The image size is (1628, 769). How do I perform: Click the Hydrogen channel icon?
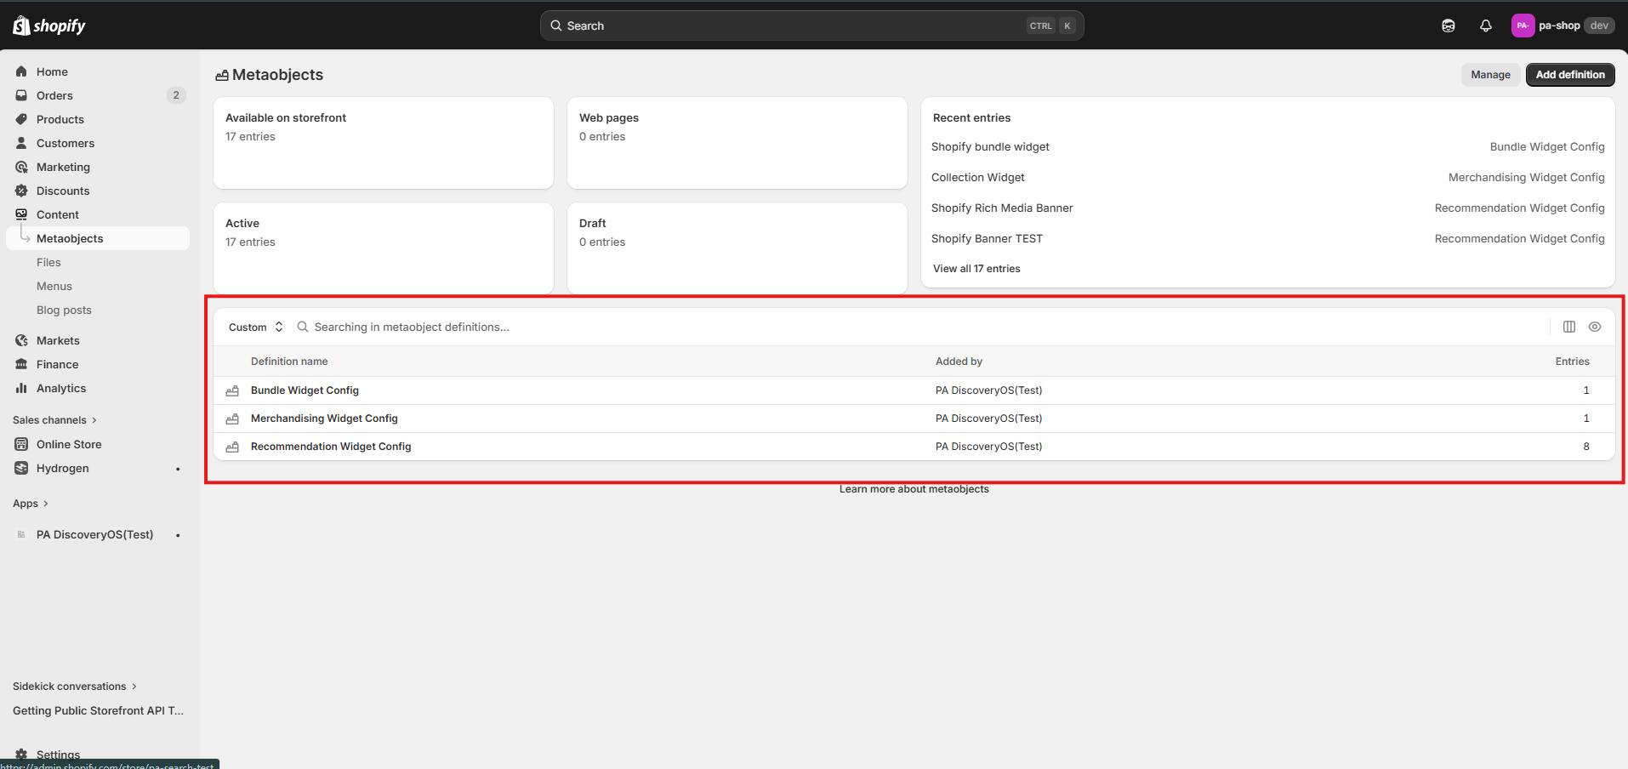[21, 468]
